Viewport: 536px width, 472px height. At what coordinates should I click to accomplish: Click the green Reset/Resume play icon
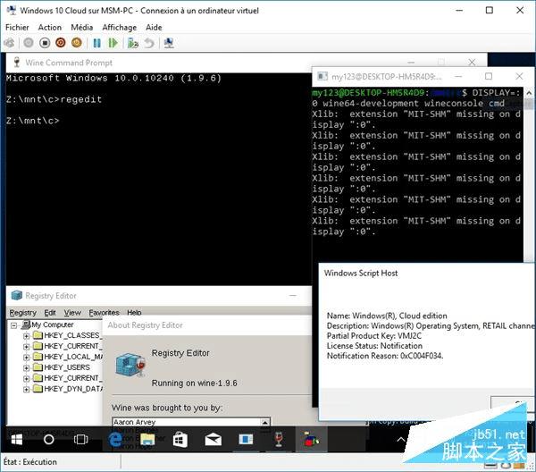click(x=113, y=43)
